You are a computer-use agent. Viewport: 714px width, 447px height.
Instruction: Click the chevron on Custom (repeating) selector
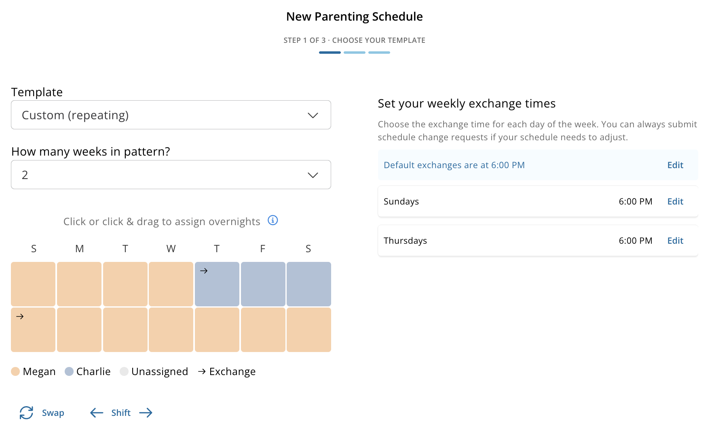pos(313,115)
